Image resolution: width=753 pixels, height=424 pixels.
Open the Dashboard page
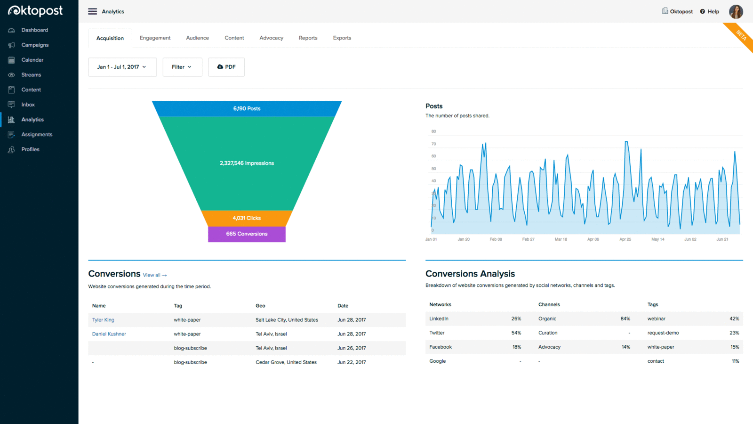[34, 30]
